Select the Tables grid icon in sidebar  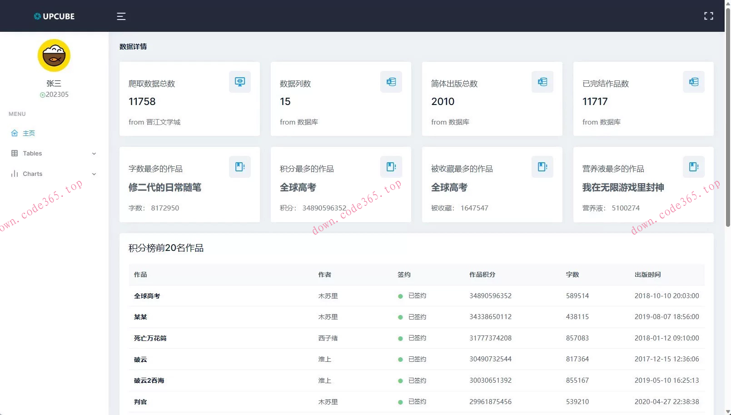click(x=15, y=153)
